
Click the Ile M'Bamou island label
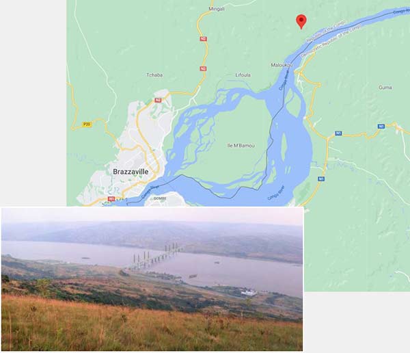point(241,146)
